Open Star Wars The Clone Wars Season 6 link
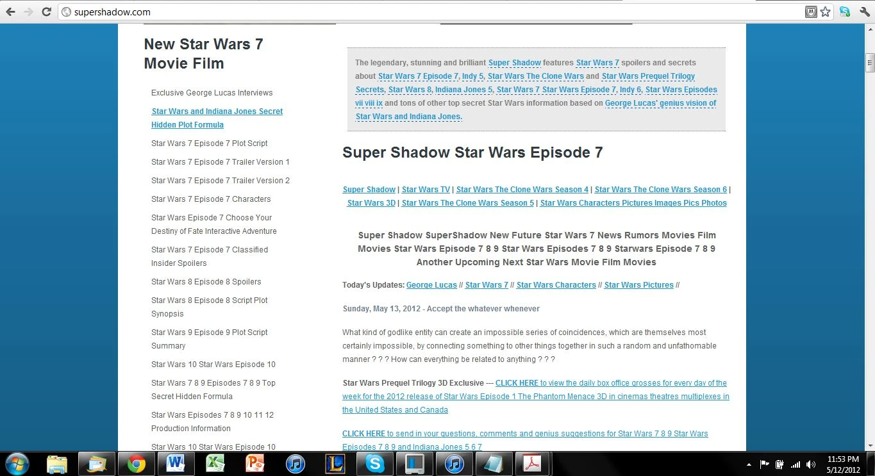Viewport: 875px width, 476px height. [661, 190]
